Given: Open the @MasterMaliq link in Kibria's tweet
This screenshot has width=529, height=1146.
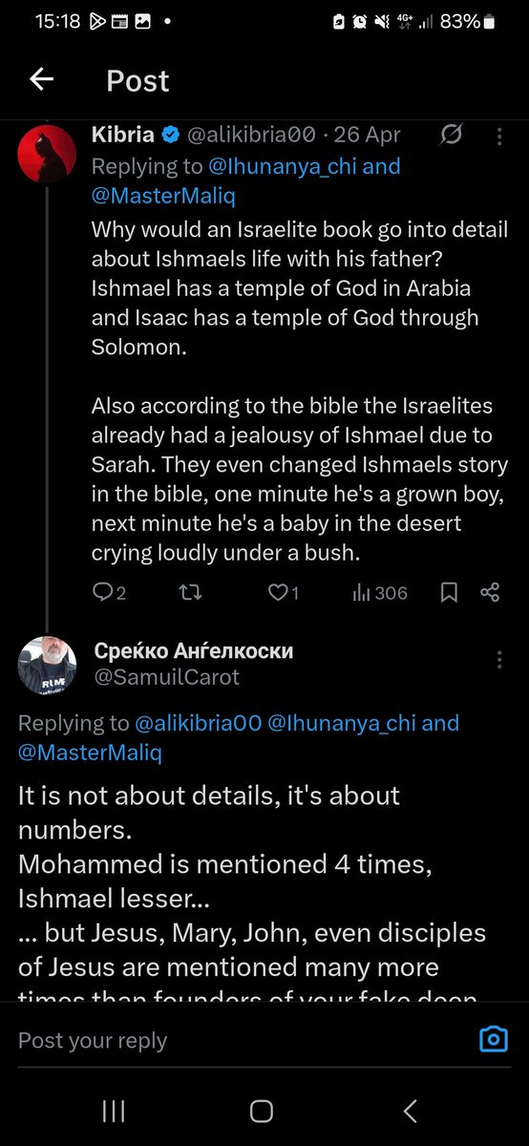Looking at the screenshot, I should pos(163,197).
